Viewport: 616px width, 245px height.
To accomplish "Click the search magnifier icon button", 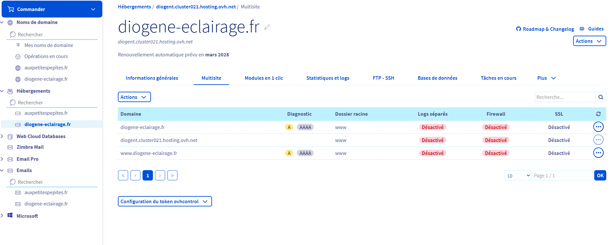I will (601, 97).
